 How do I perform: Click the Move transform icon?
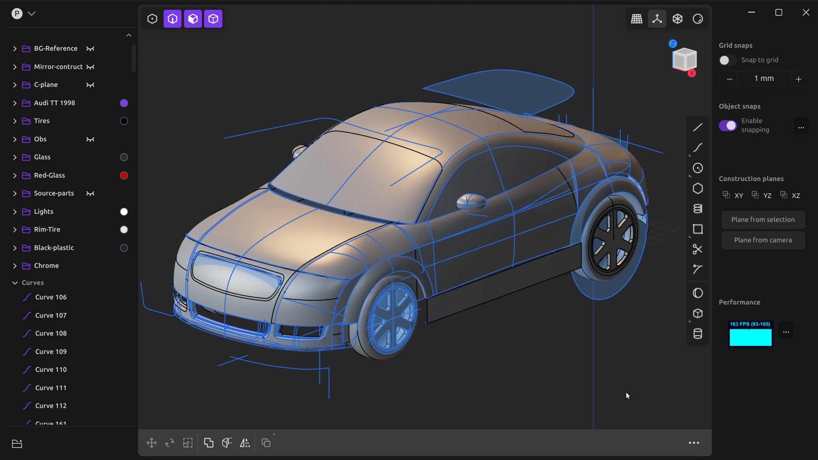(x=151, y=443)
